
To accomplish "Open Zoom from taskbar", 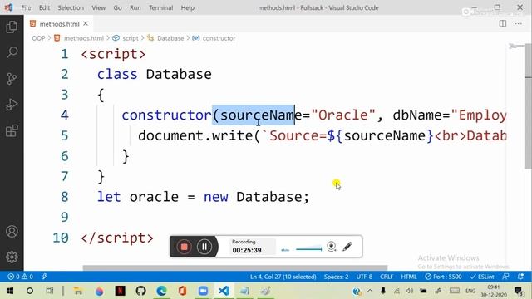I will coord(203,291).
